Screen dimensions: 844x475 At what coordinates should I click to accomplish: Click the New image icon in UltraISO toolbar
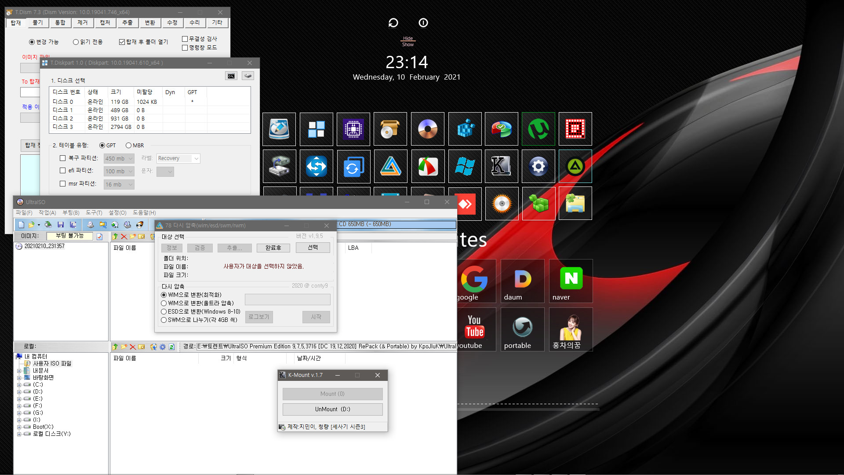(x=21, y=225)
